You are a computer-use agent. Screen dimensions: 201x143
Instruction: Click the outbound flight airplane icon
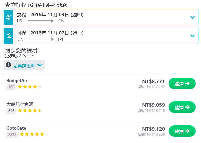pyautogui.click(x=8, y=17)
